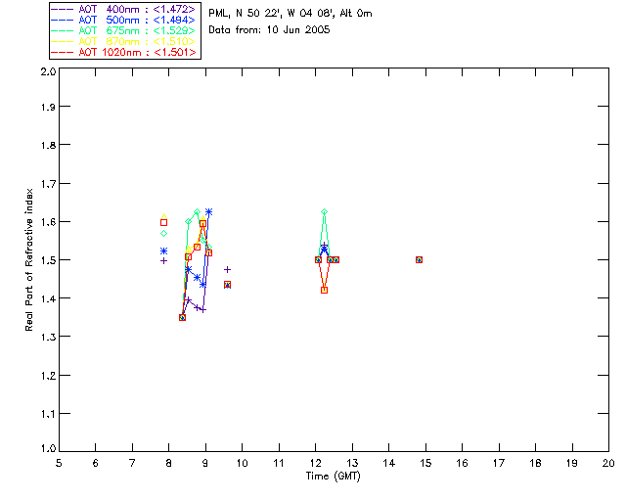This screenshot has width=626, height=501.
Task: Click the isolated purple plus marker before time 8
Action: pyautogui.click(x=163, y=261)
